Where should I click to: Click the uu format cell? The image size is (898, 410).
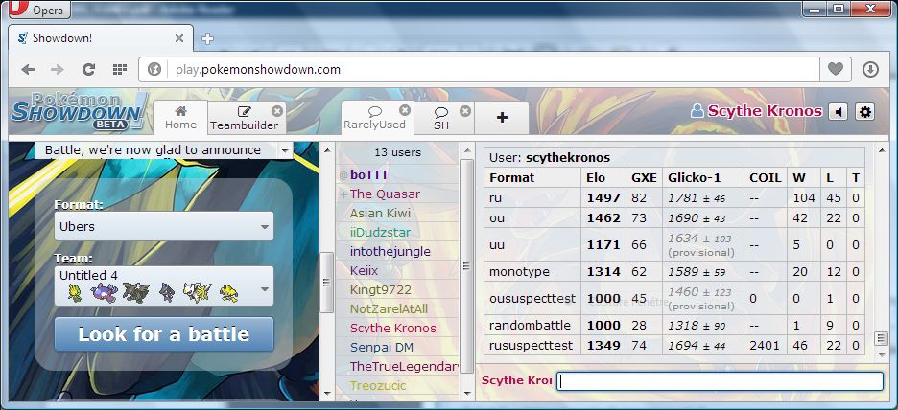[x=532, y=244]
